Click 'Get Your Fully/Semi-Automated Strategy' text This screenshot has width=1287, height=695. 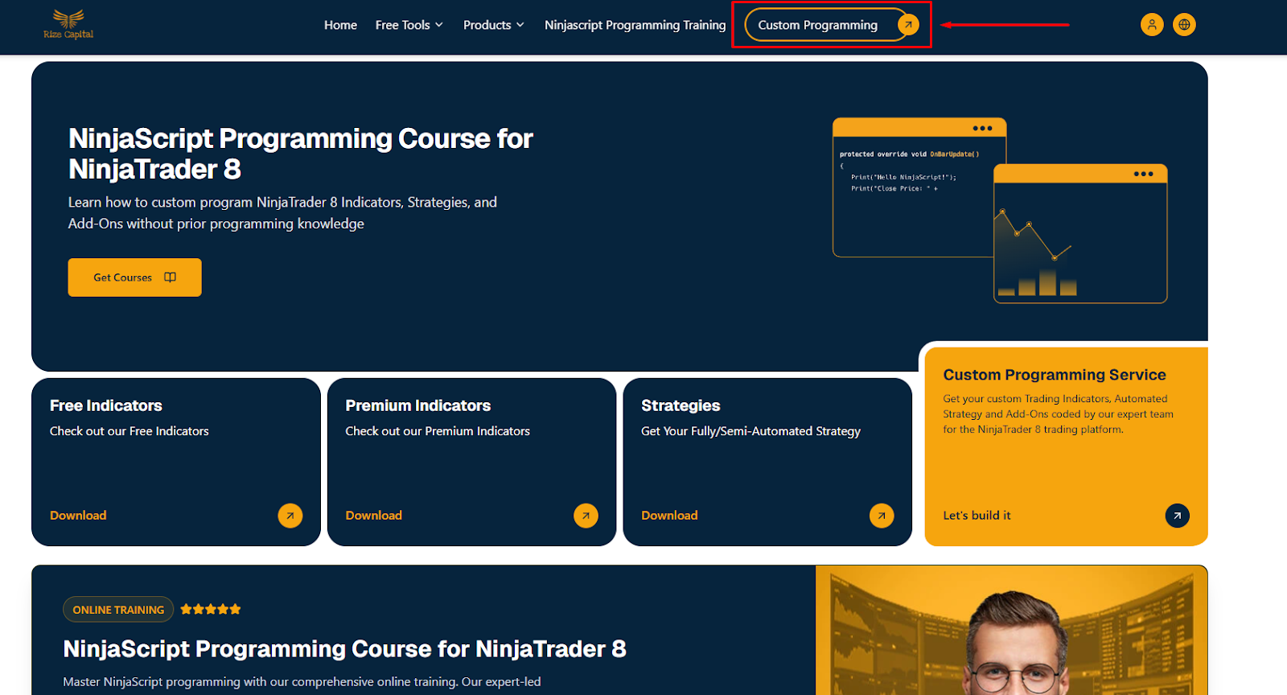tap(750, 431)
